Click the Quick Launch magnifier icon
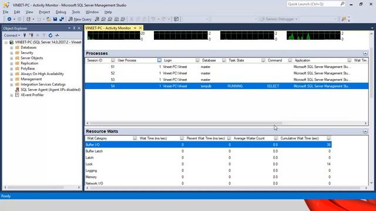Image resolution: width=376 pixels, height=211 pixels. tap(342, 4)
